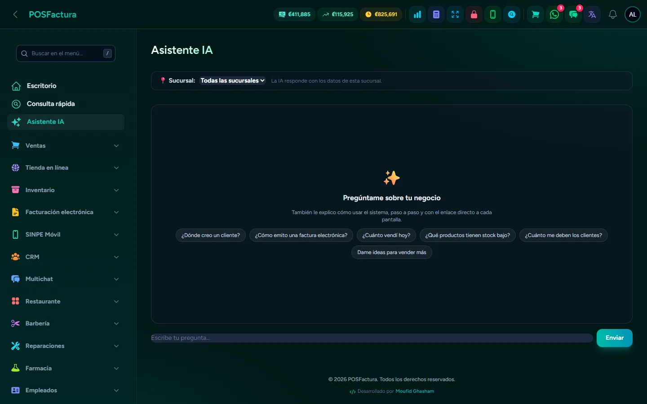Go to Escritorio in the sidebar

(x=66, y=86)
